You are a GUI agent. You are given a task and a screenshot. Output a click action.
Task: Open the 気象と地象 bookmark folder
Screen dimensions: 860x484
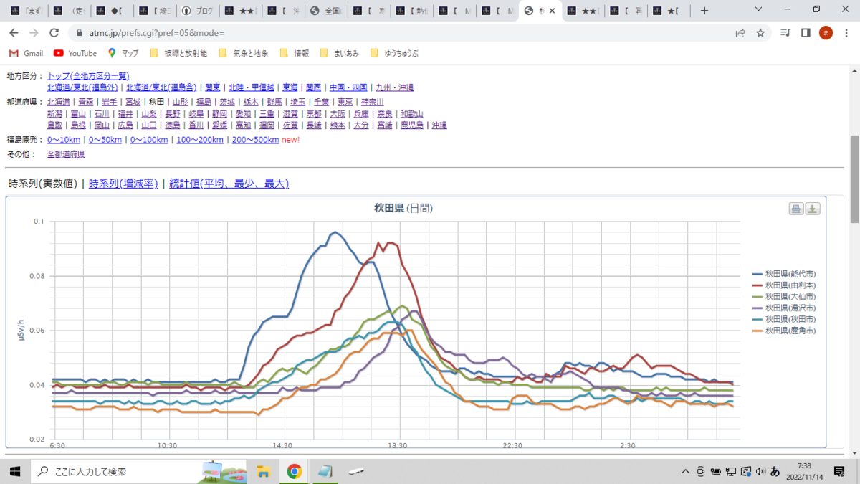244,53
